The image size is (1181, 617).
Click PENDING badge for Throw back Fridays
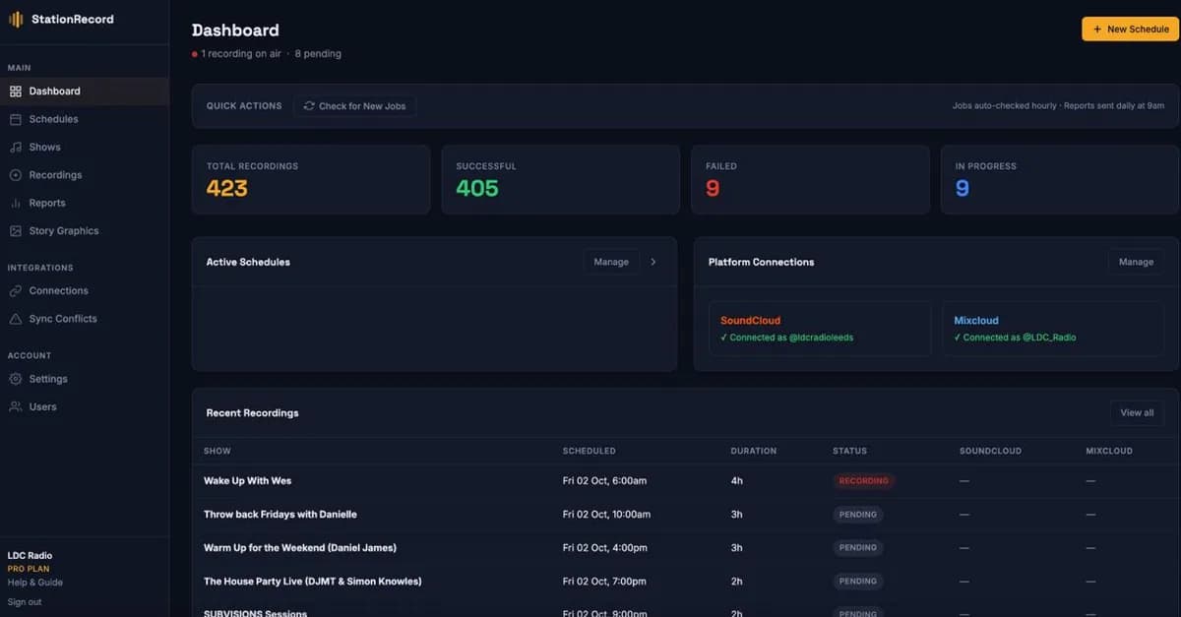858,515
